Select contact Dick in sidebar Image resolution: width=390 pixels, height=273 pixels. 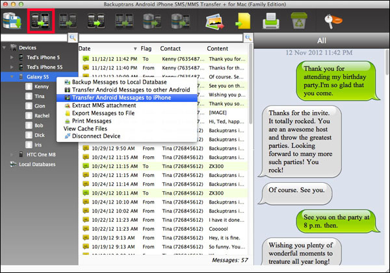[40, 135]
